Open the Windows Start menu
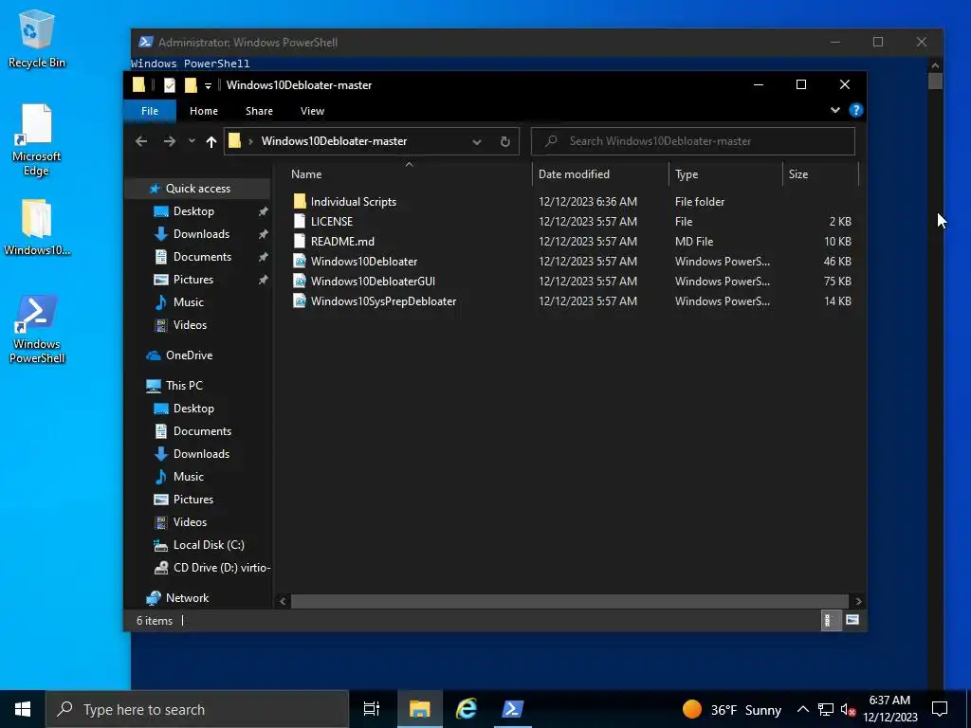Image resolution: width=971 pixels, height=728 pixels. [23, 709]
